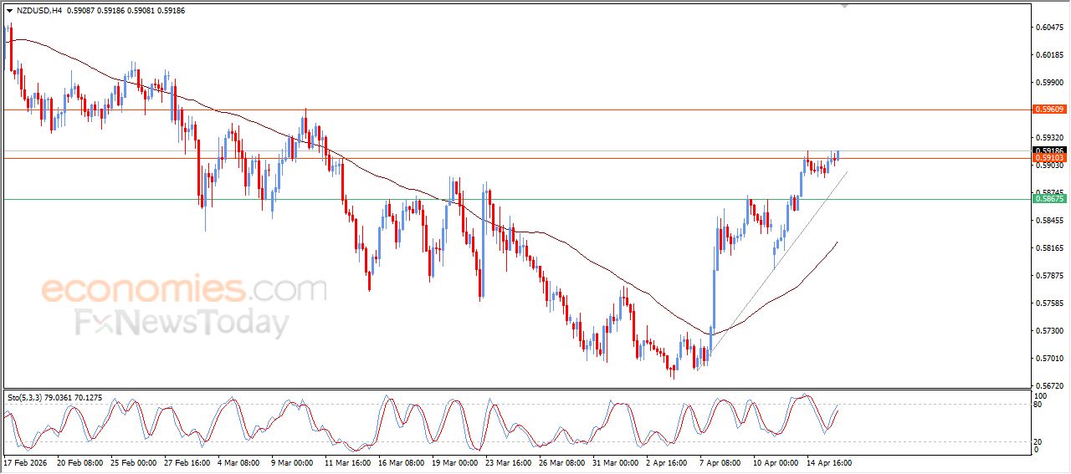
Task: Click the latest blue candlestick on chart
Action: pos(838,156)
